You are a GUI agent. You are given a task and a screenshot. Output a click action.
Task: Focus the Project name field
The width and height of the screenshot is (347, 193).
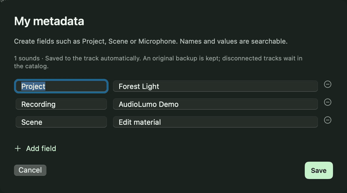point(61,86)
